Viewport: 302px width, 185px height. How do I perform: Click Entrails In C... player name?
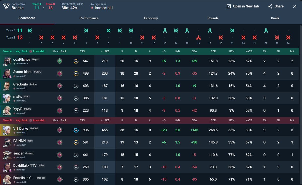pos(23,178)
